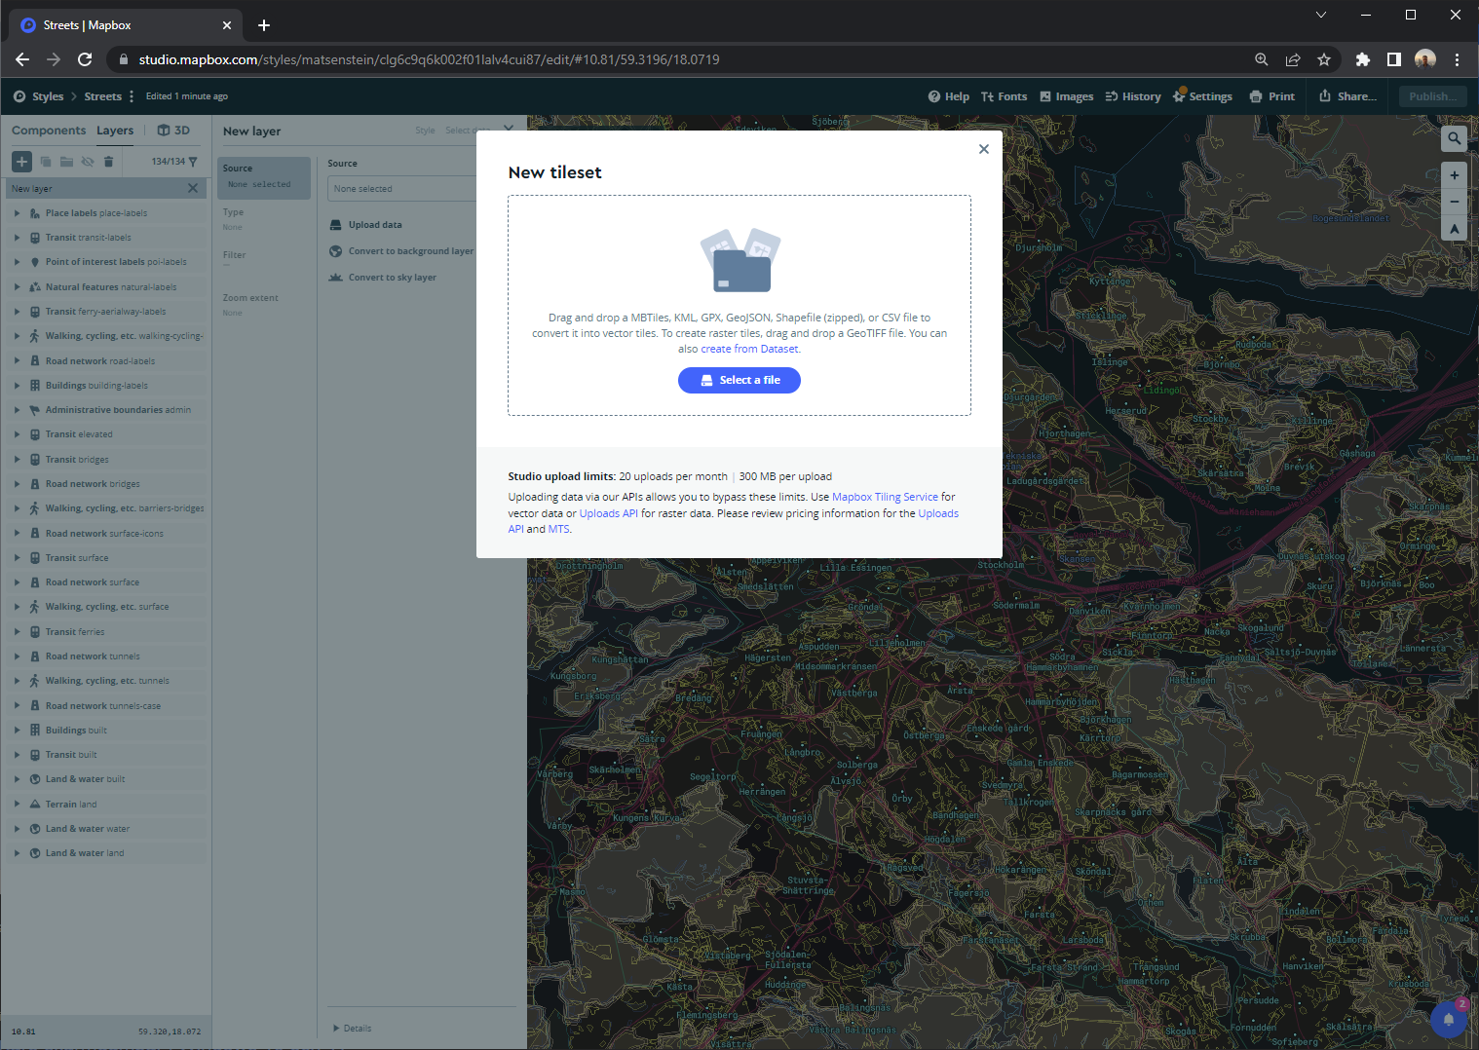Image resolution: width=1479 pixels, height=1050 pixels.
Task: Switch to the Layers tab
Action: click(x=115, y=131)
